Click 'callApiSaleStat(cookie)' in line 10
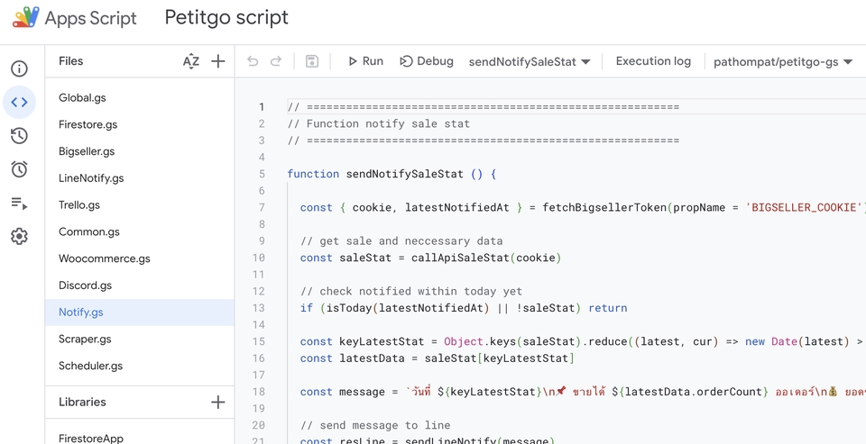 (486, 258)
